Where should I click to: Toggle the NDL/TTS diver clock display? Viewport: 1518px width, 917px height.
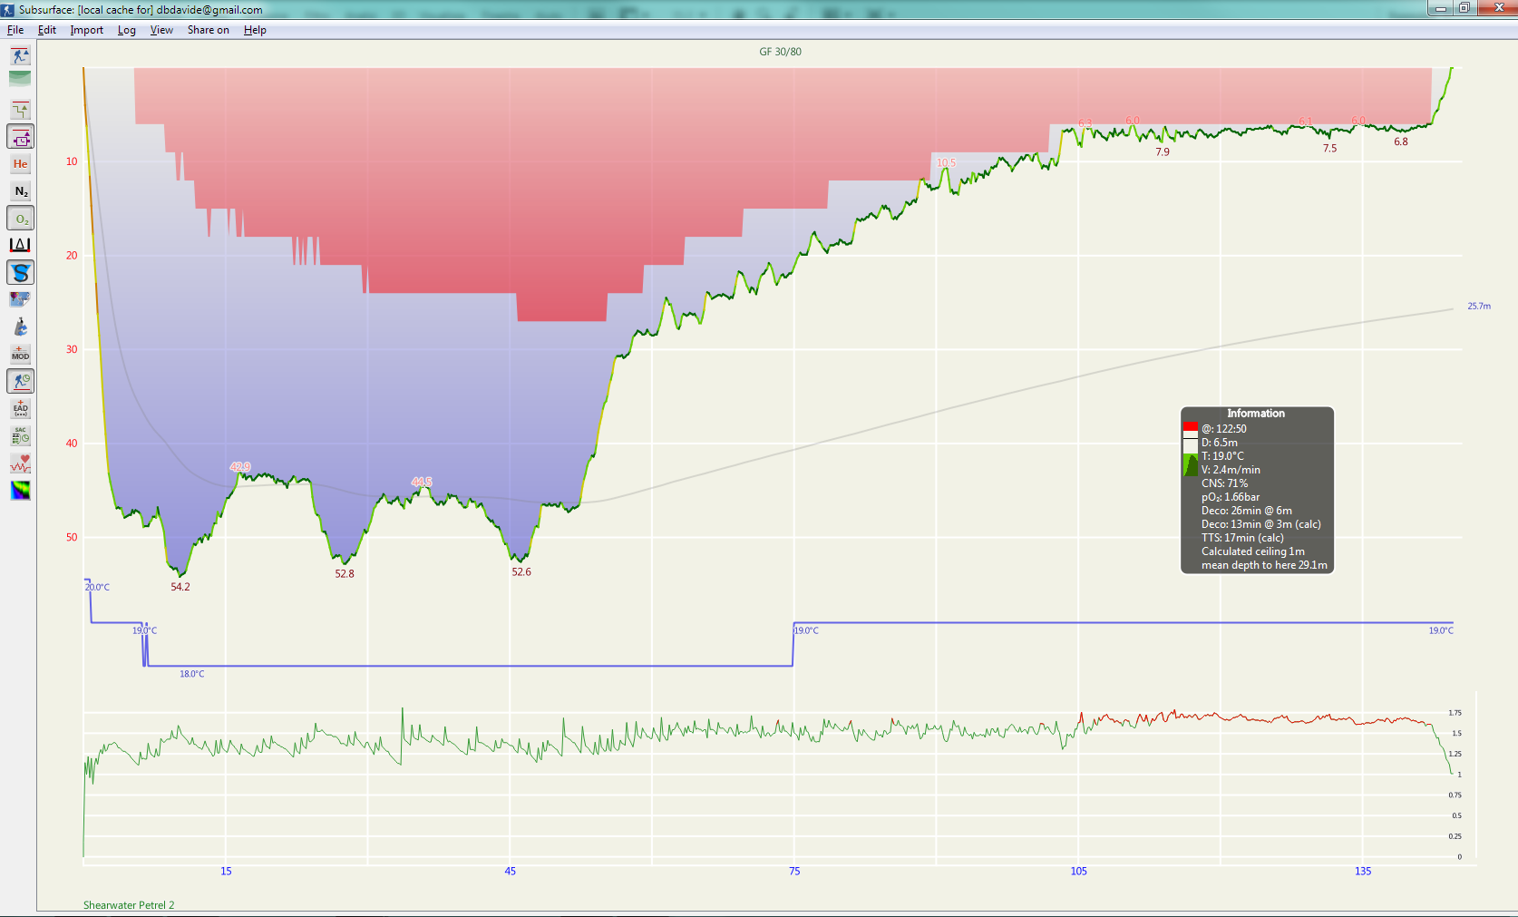click(x=20, y=381)
